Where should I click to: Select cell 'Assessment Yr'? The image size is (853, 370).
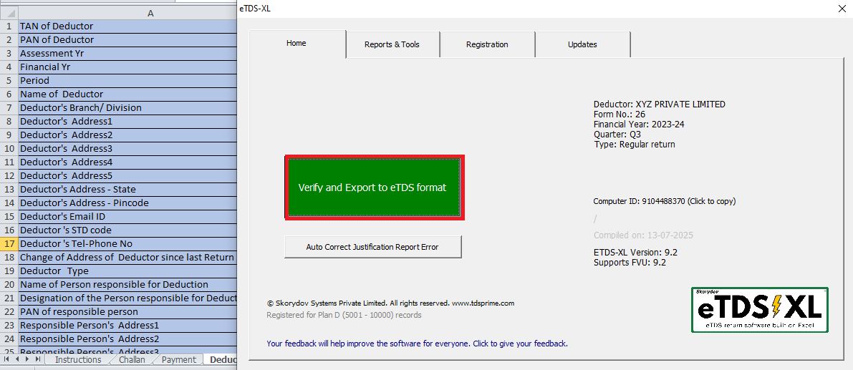pos(127,53)
